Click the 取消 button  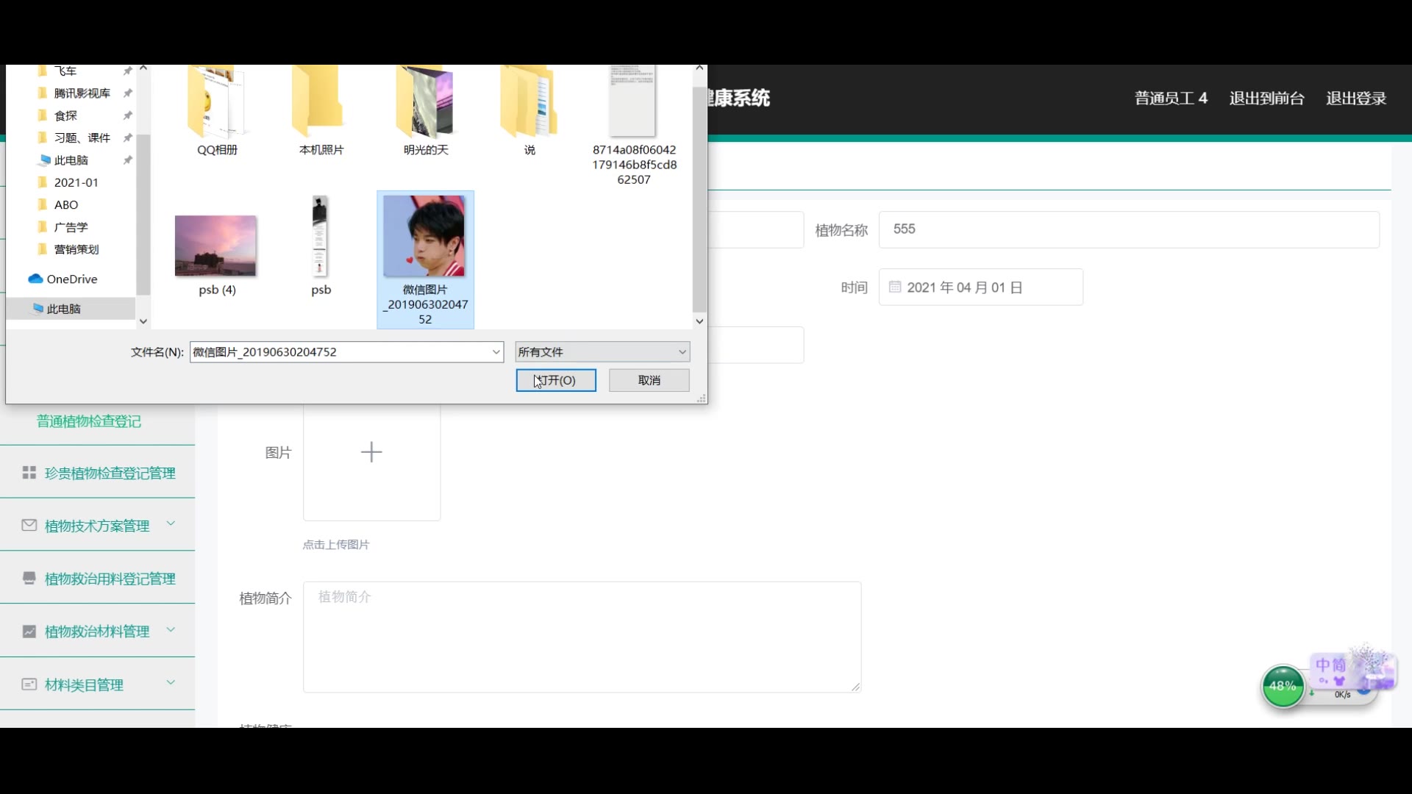pyautogui.click(x=649, y=380)
